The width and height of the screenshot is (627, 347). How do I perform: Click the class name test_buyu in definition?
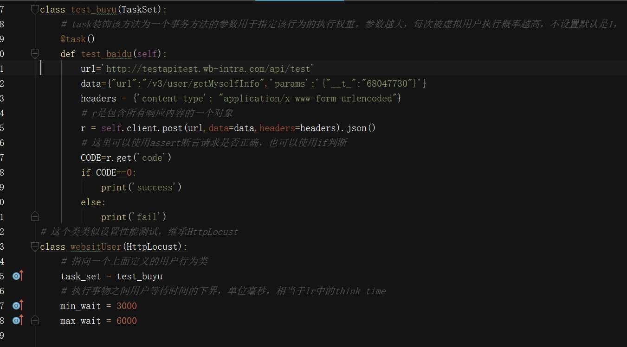point(93,10)
